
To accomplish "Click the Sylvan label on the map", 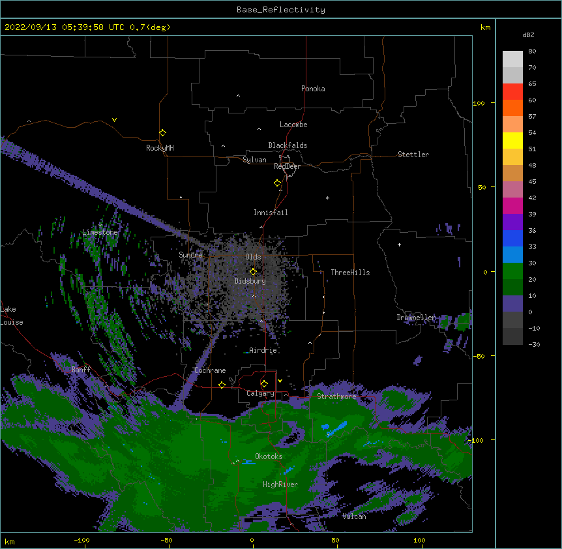I will [x=254, y=160].
